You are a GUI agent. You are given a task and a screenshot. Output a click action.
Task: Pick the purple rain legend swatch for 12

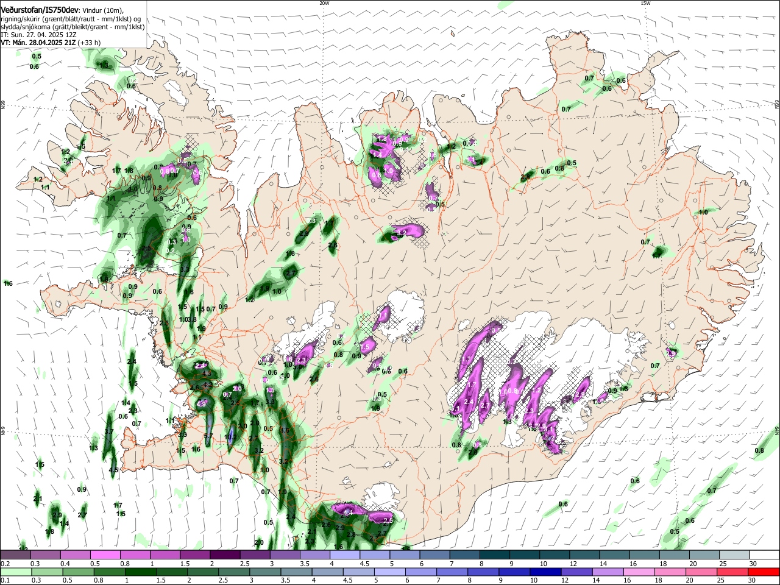(577, 572)
